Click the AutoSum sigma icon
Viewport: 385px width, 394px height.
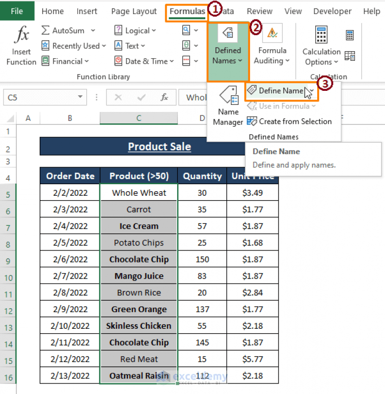tap(45, 31)
